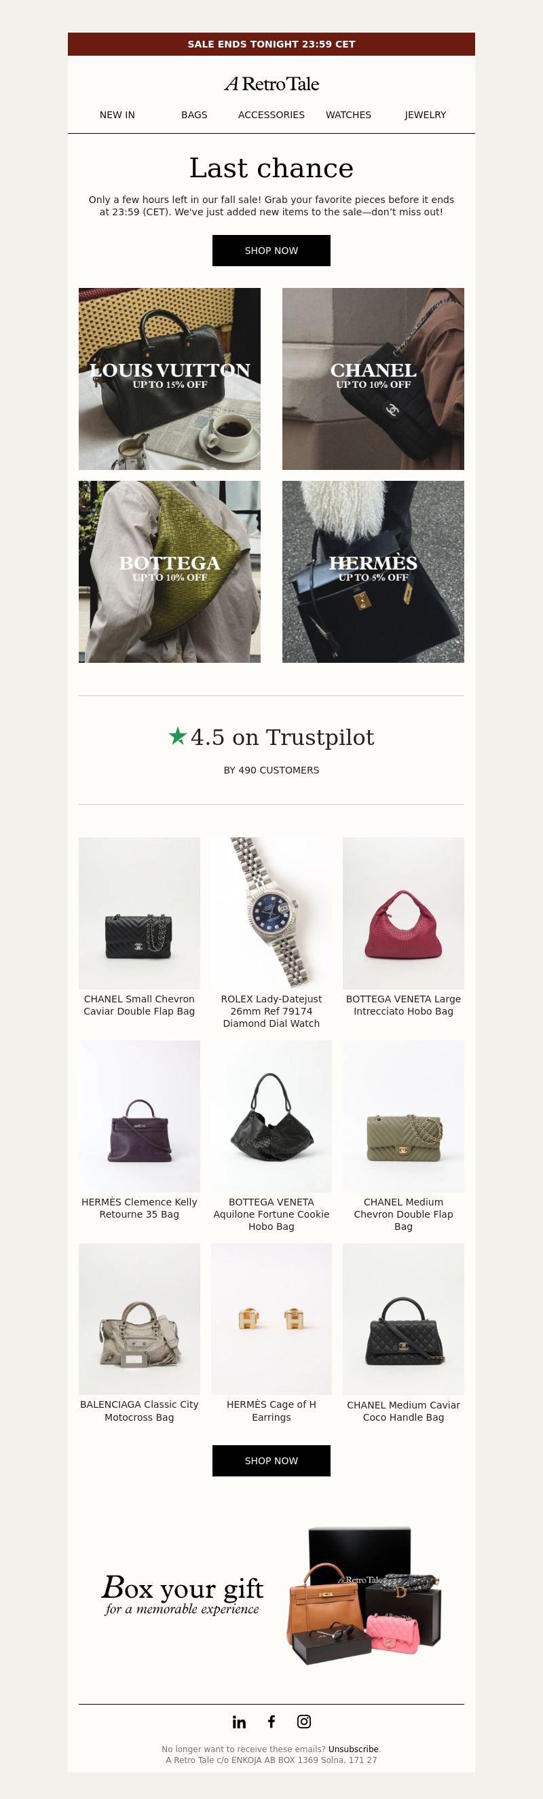
Task: Click the sale ends tonight banner
Action: pos(271,44)
